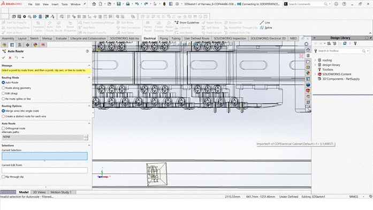Switch to the 3D Views bottom tab

[39, 192]
